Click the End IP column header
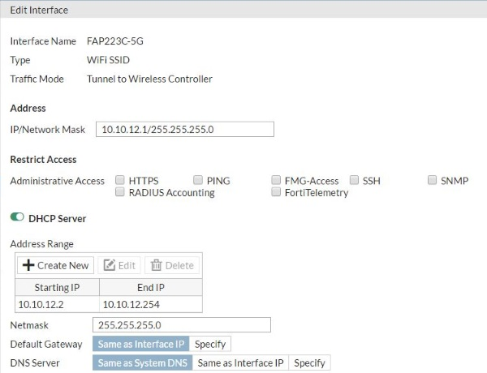Image resolution: width=487 pixels, height=373 pixels. coord(151,287)
